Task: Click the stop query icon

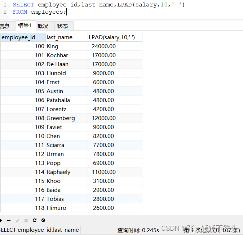Action: tap(43, 220)
